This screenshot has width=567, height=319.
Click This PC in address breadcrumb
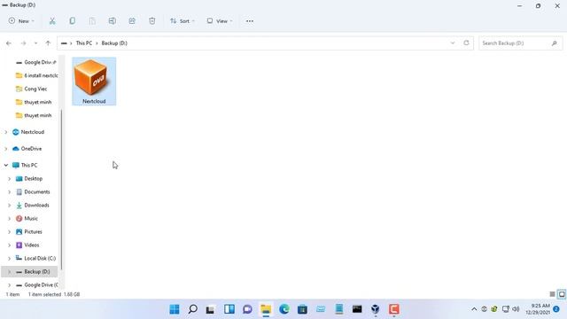(x=84, y=43)
